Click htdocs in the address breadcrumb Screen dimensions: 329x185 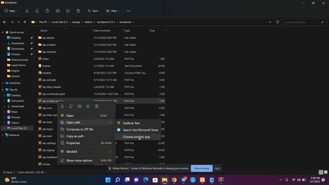88,22
